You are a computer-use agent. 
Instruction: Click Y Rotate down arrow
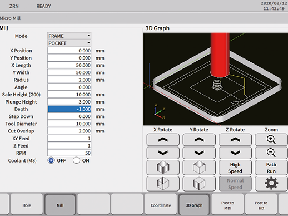pos(199,153)
